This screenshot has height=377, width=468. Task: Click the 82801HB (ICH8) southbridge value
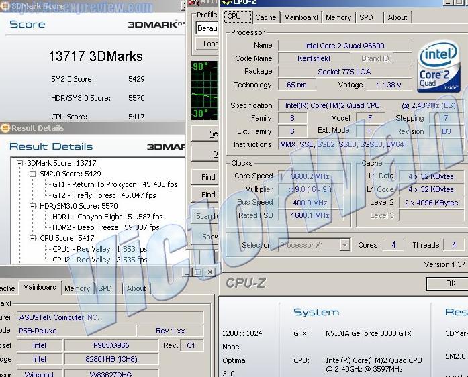pos(111,359)
